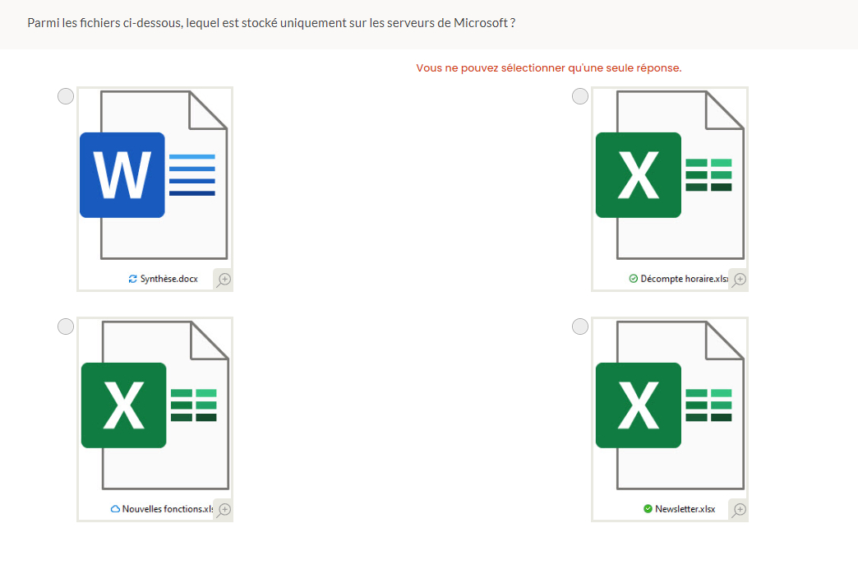
Task: Click the Synthèse.docx file name label
Action: 169,279
